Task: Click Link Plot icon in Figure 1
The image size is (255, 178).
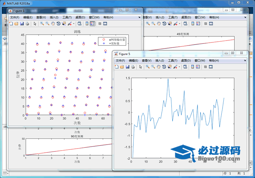Action: [79, 24]
